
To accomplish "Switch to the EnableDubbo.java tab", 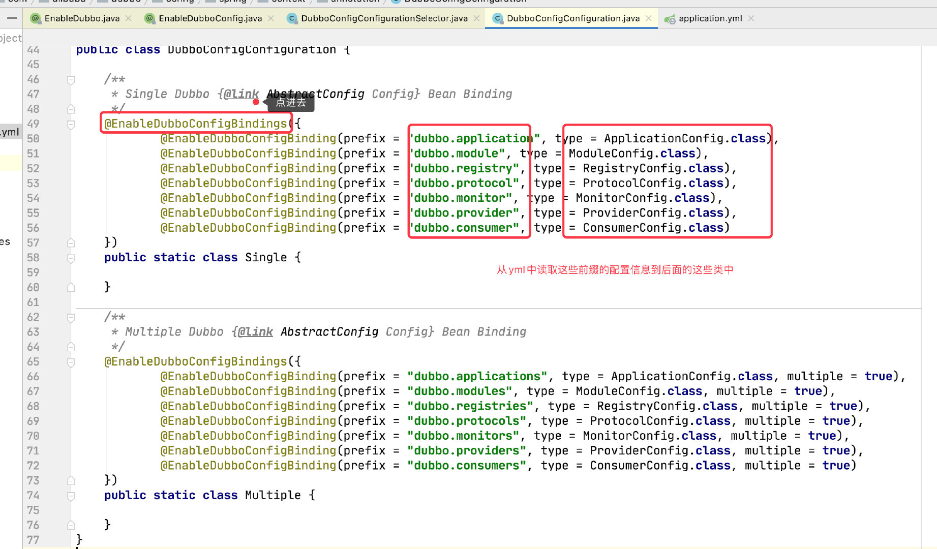I will tap(82, 18).
